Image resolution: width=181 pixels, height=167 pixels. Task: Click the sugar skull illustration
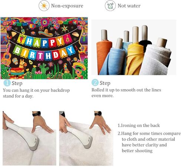click(15, 61)
